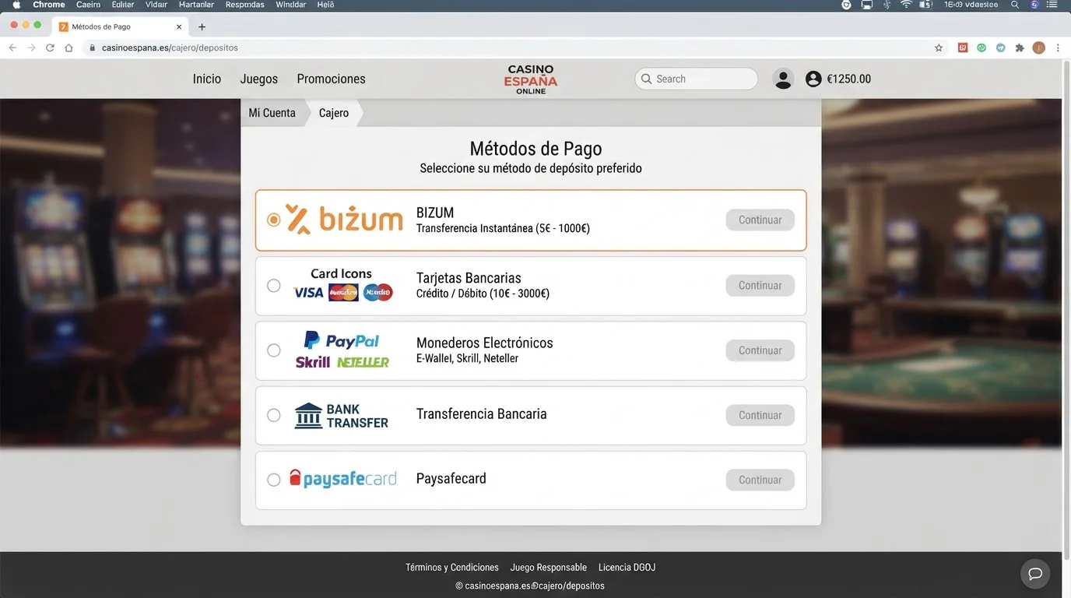The image size is (1071, 598).
Task: Open the live chat bubble icon
Action: click(1035, 574)
